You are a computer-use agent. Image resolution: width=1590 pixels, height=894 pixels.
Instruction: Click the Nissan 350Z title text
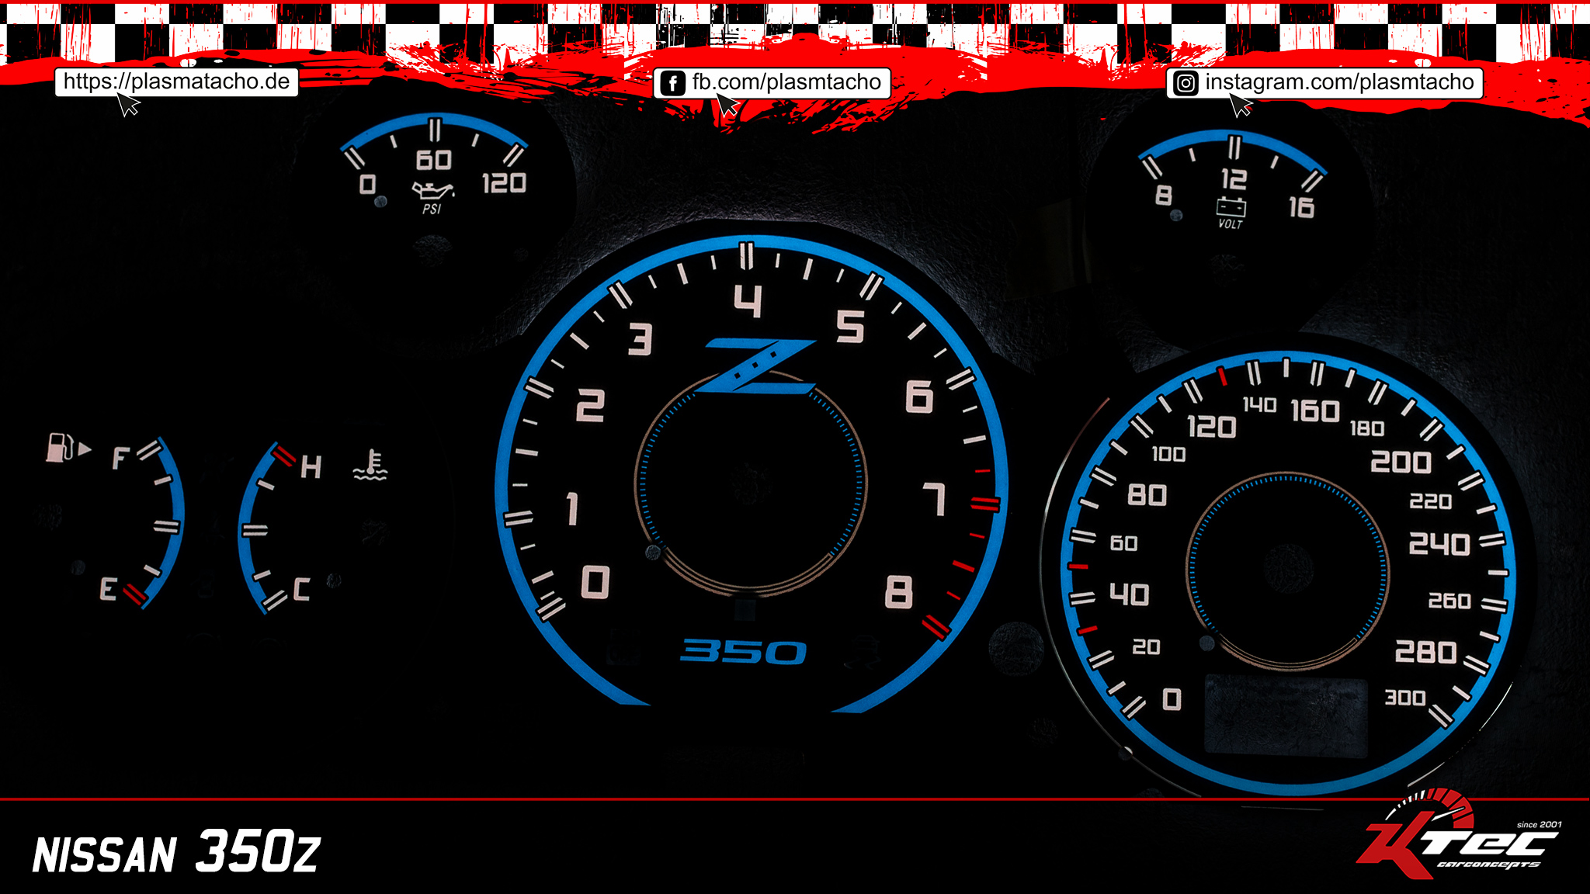tap(176, 852)
